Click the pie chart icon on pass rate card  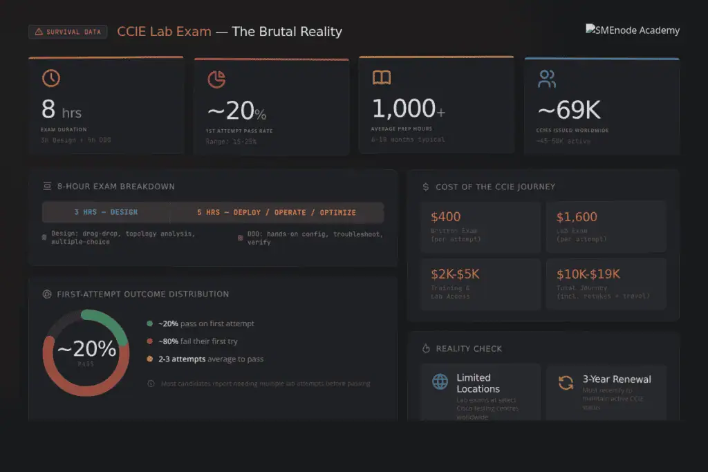point(216,79)
